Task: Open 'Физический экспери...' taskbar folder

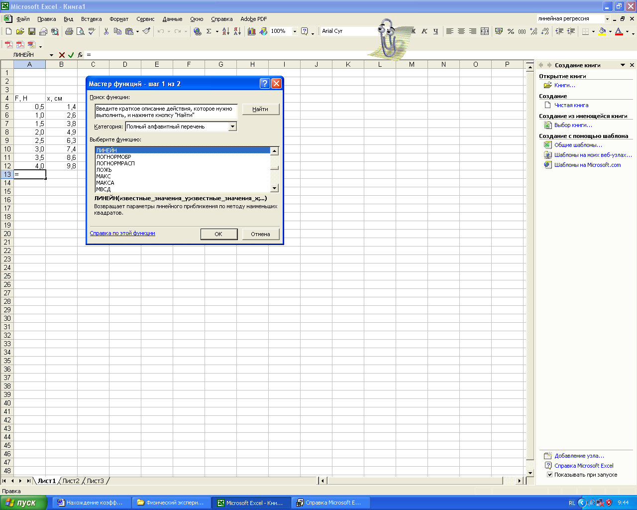Action: click(x=171, y=503)
